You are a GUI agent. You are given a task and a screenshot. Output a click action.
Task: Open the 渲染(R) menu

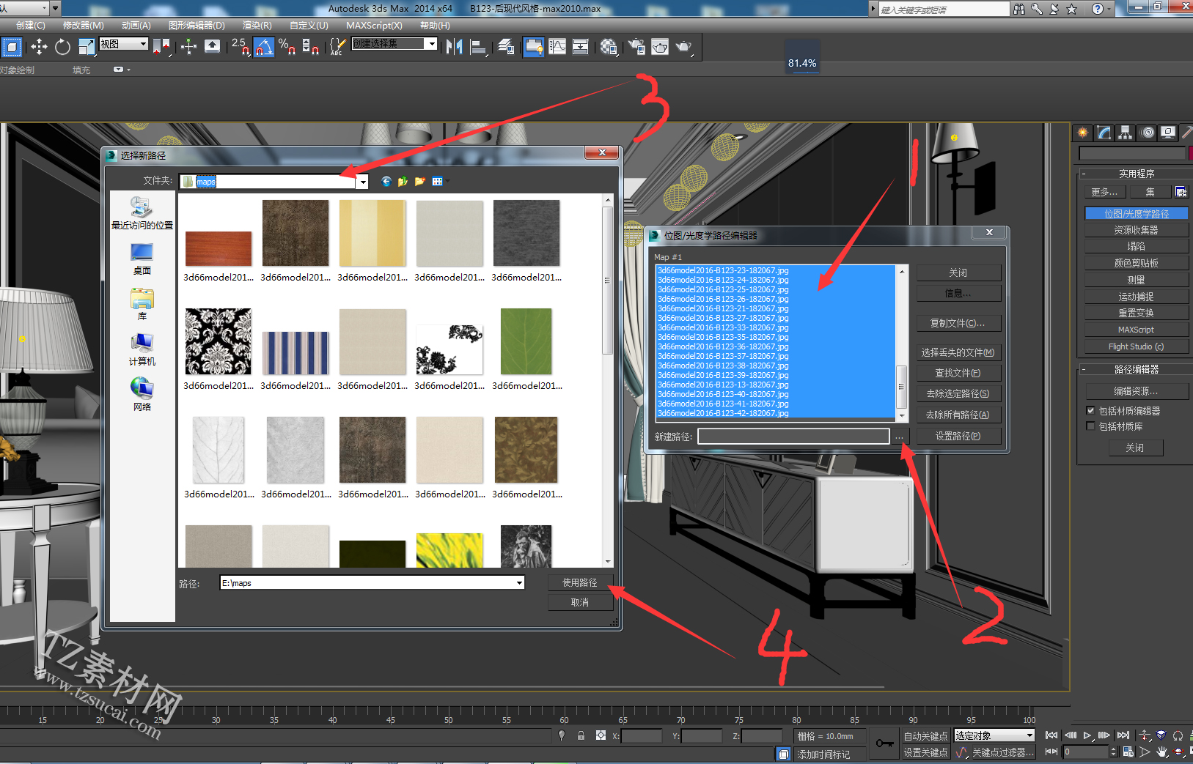257,25
